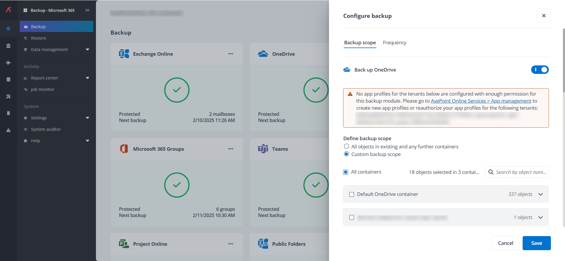
Task: Click the Exchange Online card icon
Action: coord(124,54)
